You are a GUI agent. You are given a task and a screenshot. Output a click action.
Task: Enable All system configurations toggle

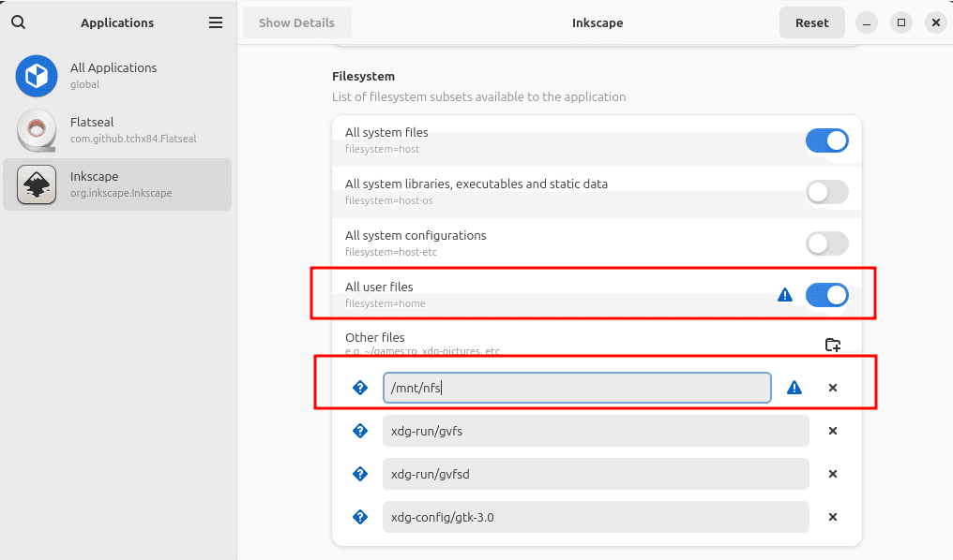click(826, 243)
